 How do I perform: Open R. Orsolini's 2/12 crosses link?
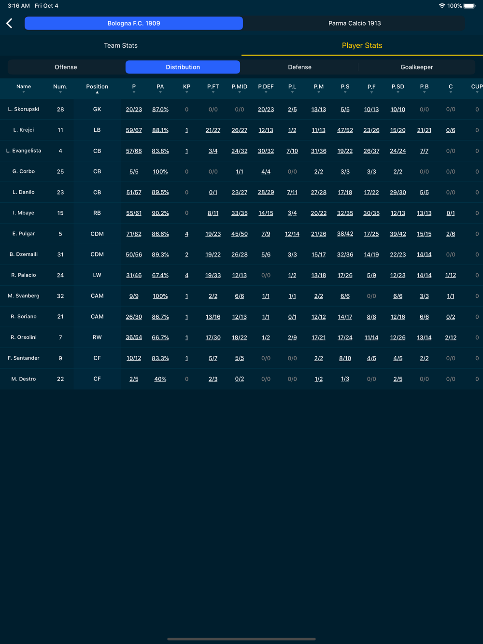coord(451,337)
